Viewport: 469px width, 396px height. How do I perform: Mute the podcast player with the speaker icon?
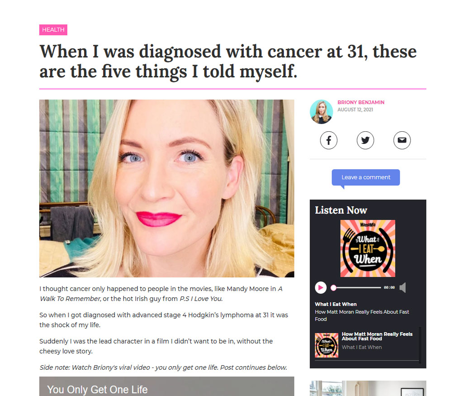403,288
